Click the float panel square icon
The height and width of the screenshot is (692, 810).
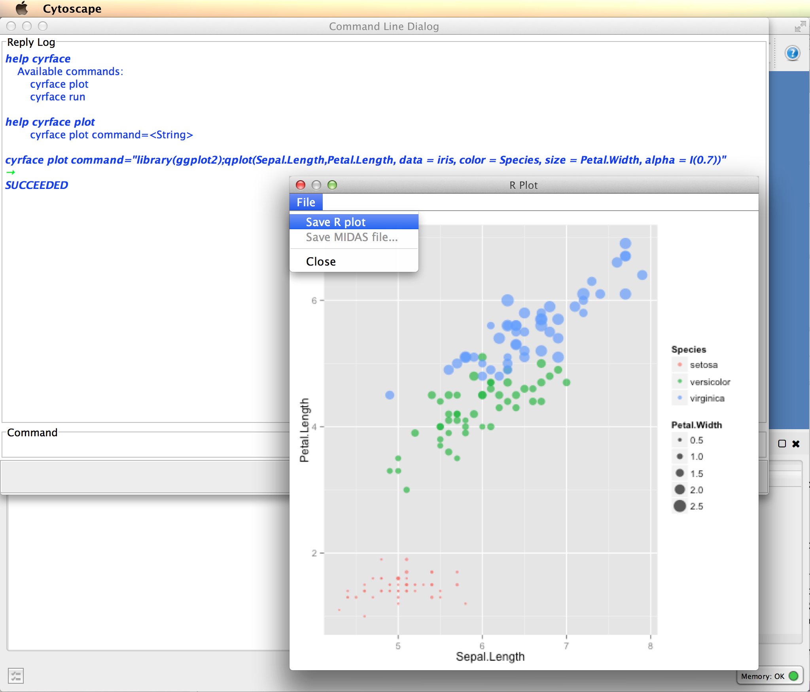click(782, 443)
